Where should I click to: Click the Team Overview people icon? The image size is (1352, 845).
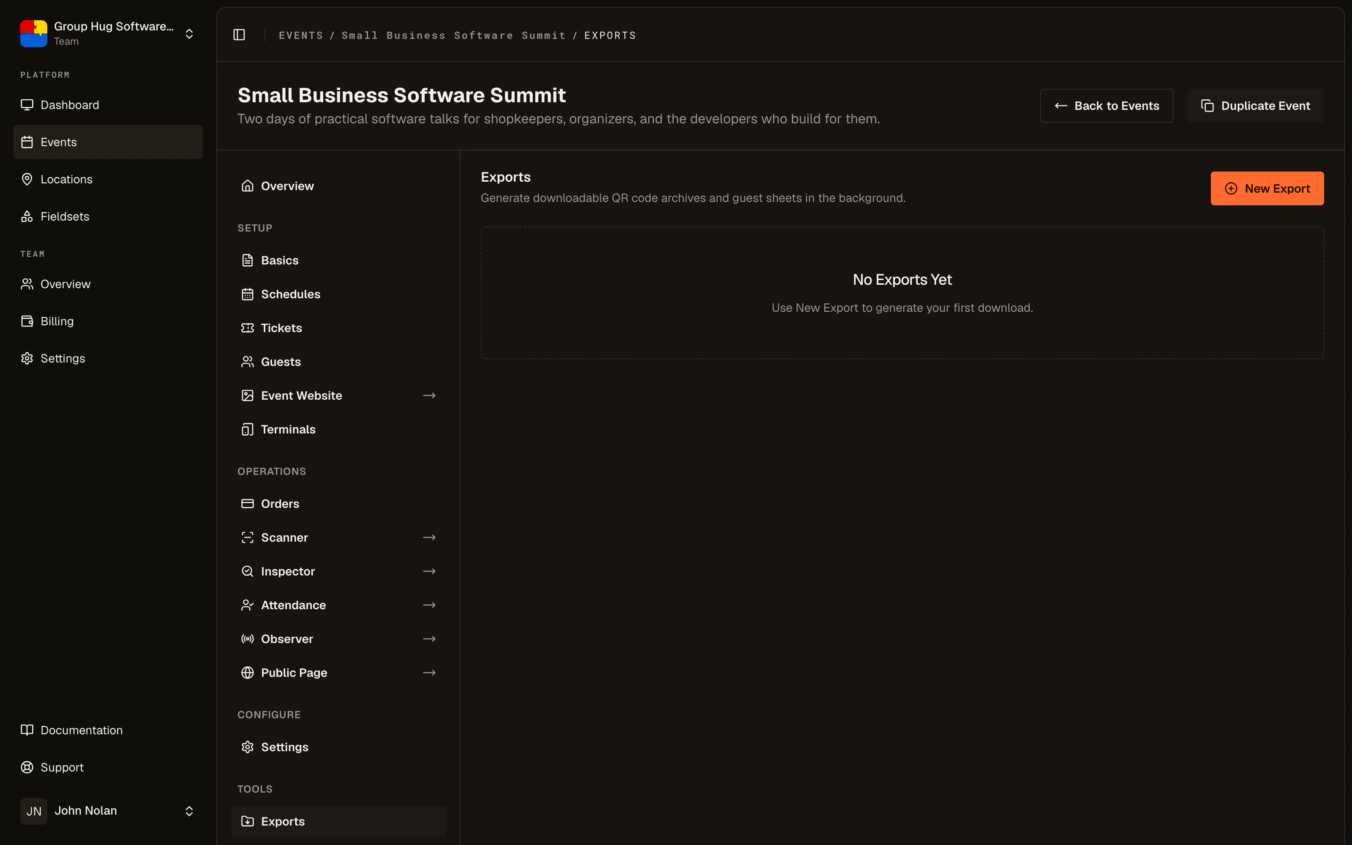(x=27, y=284)
